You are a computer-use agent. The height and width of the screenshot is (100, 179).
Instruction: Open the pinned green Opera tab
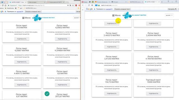[93, 2]
